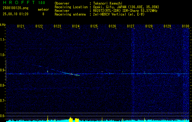
Task: Click the 0.6 kHz frequency label
Action: click(x=2, y=116)
